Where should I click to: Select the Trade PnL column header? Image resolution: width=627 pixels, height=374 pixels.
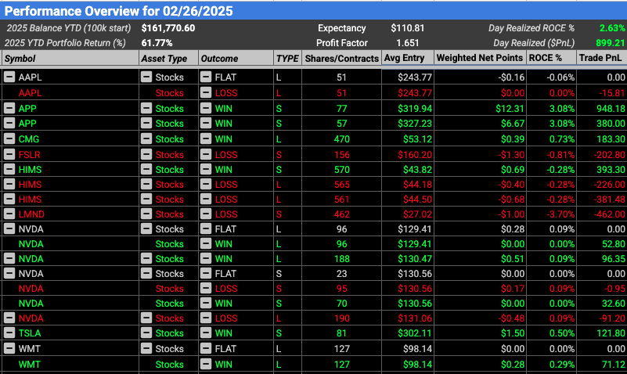click(x=601, y=58)
